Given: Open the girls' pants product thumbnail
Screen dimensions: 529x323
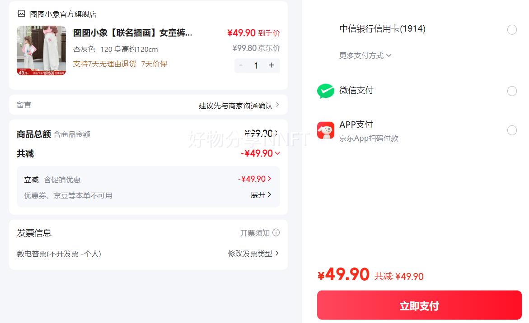Looking at the screenshot, I should click(x=42, y=50).
